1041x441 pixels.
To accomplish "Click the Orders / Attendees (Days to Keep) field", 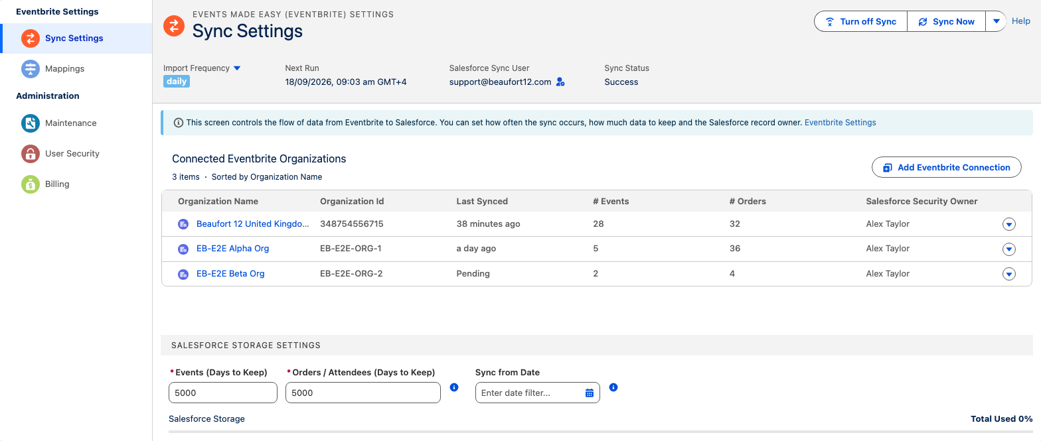I will tap(363, 393).
